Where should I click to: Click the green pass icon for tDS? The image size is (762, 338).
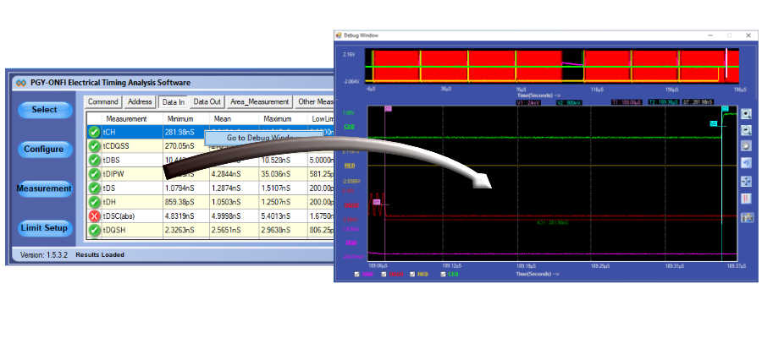[95, 188]
